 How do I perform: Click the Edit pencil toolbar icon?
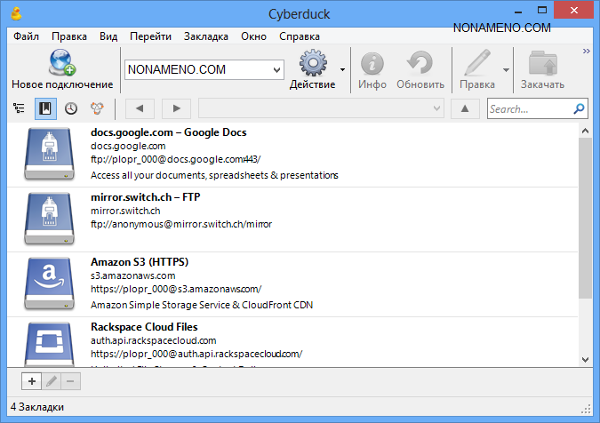click(476, 64)
